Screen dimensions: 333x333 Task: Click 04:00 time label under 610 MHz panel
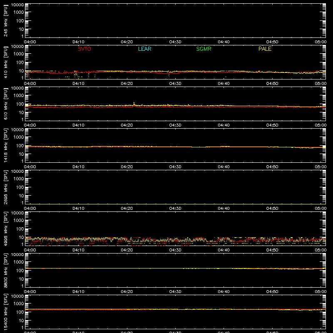pyautogui.click(x=30, y=125)
